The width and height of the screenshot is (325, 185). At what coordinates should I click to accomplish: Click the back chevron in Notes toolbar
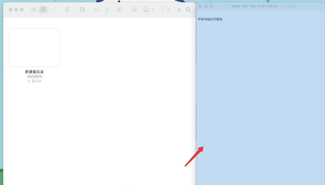pyautogui.click(x=54, y=10)
